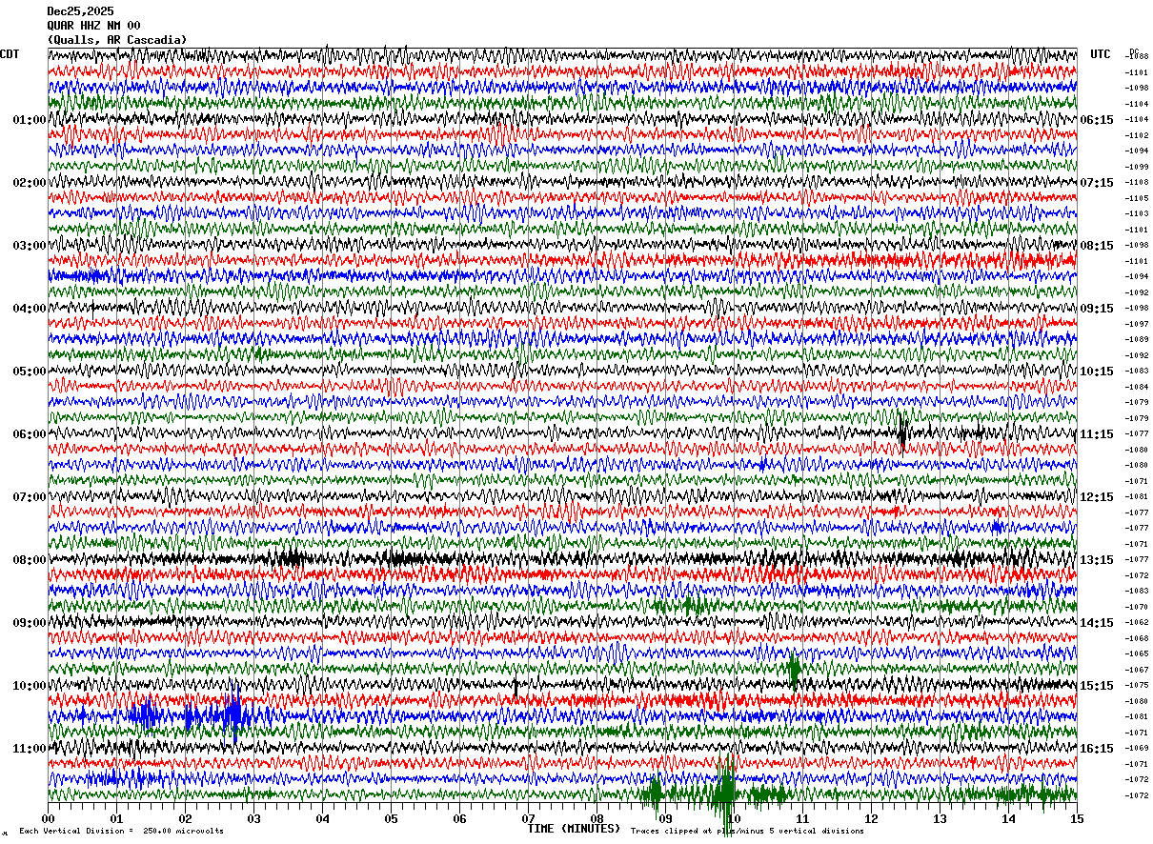Click the 11:15 UTC time label

tap(1097, 434)
